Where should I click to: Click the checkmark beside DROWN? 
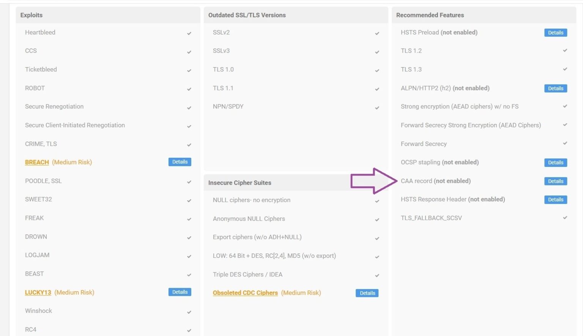click(189, 238)
